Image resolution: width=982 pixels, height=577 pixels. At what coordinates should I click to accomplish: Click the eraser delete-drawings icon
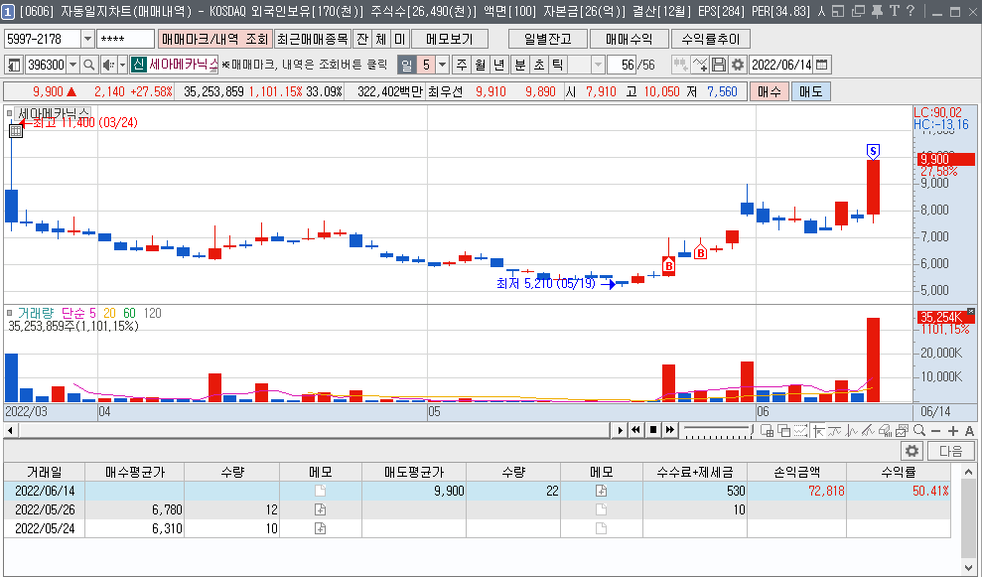tap(885, 430)
